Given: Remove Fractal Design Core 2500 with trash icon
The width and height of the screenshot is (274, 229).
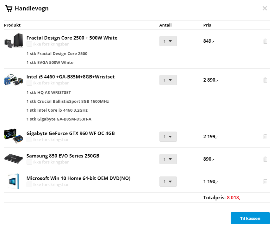Looking at the screenshot, I should [x=265, y=41].
